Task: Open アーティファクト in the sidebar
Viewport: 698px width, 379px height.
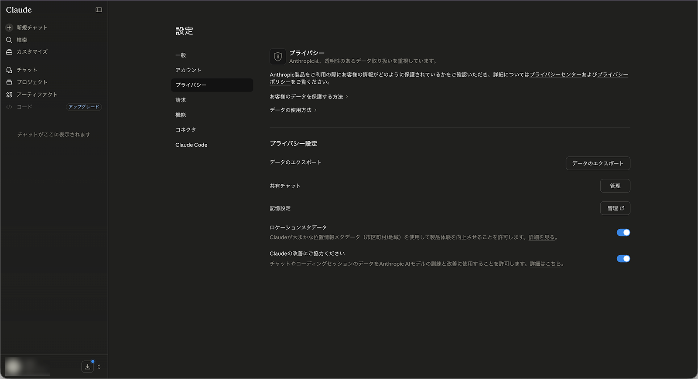Action: pos(37,95)
